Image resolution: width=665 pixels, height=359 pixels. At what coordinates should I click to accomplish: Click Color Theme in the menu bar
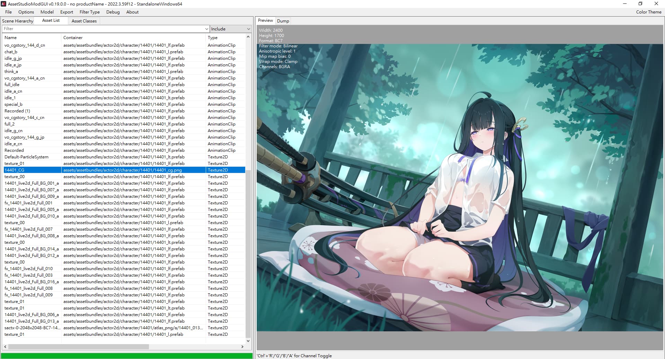[x=648, y=12]
